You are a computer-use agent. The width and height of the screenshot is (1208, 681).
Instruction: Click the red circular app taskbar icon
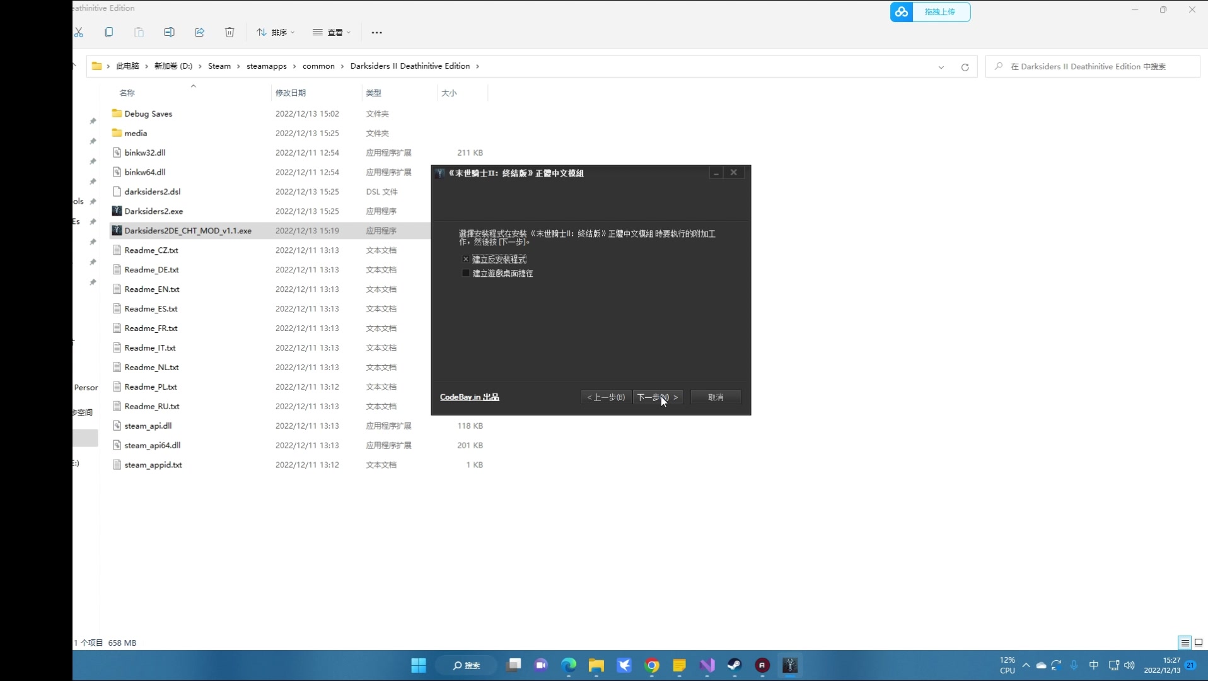coord(762,665)
